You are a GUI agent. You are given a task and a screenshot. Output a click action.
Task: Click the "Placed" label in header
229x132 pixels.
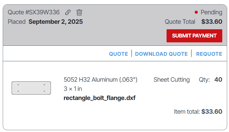[17, 22]
